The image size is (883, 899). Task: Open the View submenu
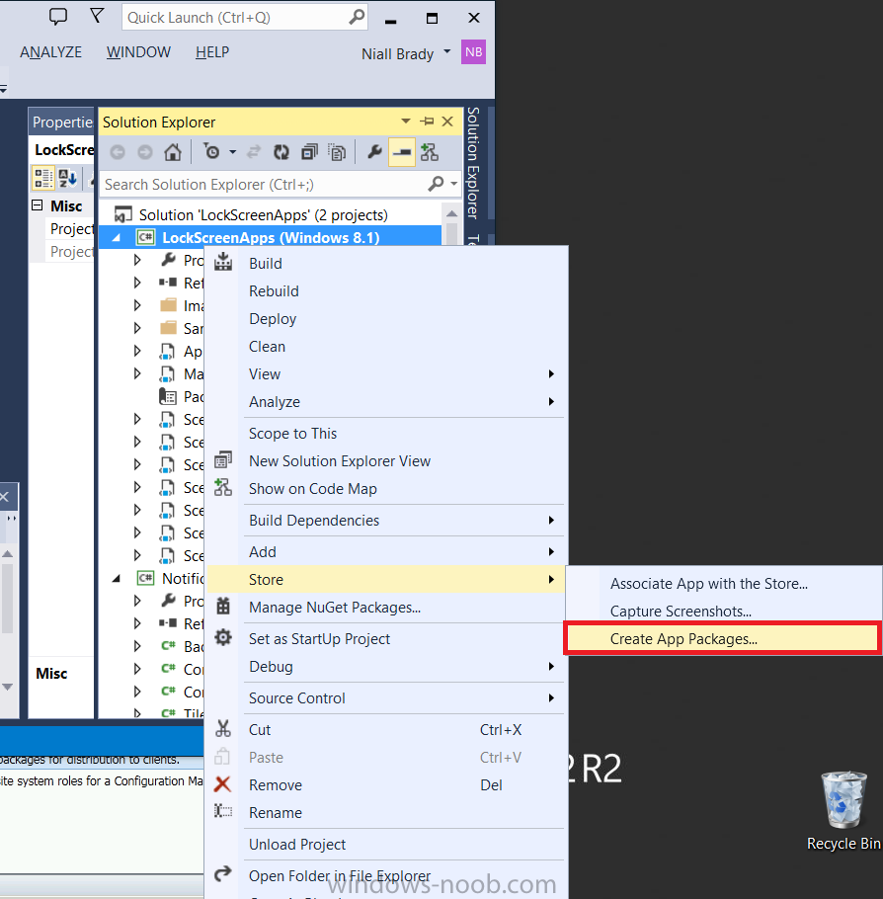[x=386, y=373]
